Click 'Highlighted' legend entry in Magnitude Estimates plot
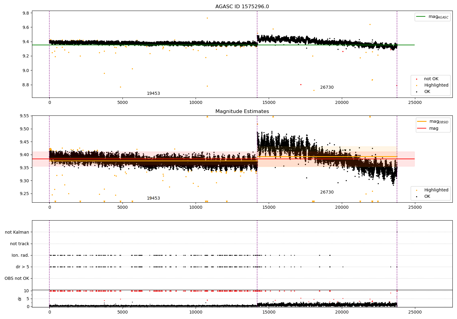457x319 pixels. (x=436, y=190)
